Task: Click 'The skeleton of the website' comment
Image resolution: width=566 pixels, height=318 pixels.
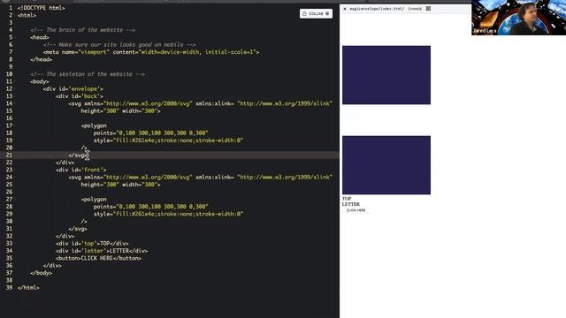Action: [x=88, y=74]
